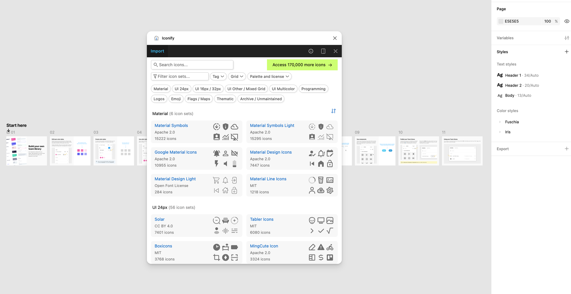Click the Iconify plugin logo icon
This screenshot has width=571, height=294.
[x=156, y=38]
